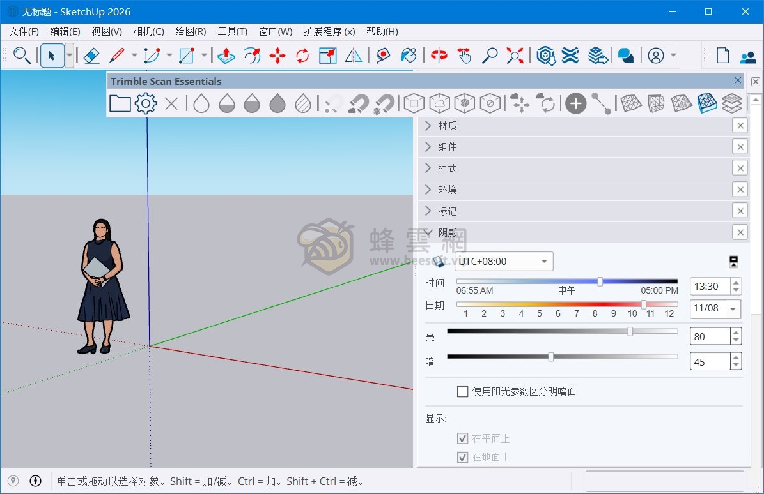Screen dimensions: 764x494
Task: Click the 暗 dark slider handle
Action: pyautogui.click(x=550, y=357)
